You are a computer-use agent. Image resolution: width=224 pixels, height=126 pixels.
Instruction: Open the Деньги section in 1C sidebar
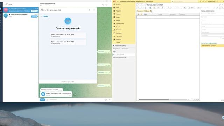point(118,27)
